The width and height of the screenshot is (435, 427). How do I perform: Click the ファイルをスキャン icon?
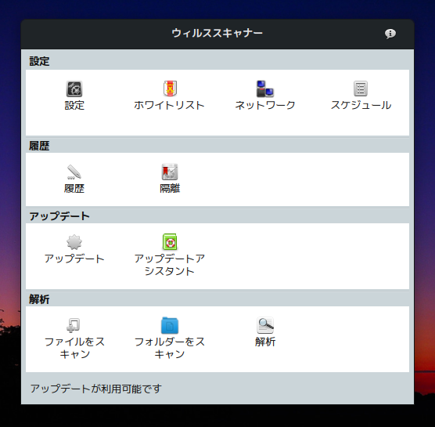click(x=74, y=325)
